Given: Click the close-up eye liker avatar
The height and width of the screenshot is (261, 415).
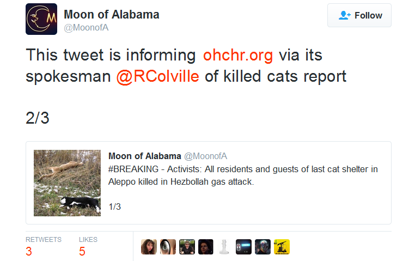Looking at the screenshot, I should point(168,247).
